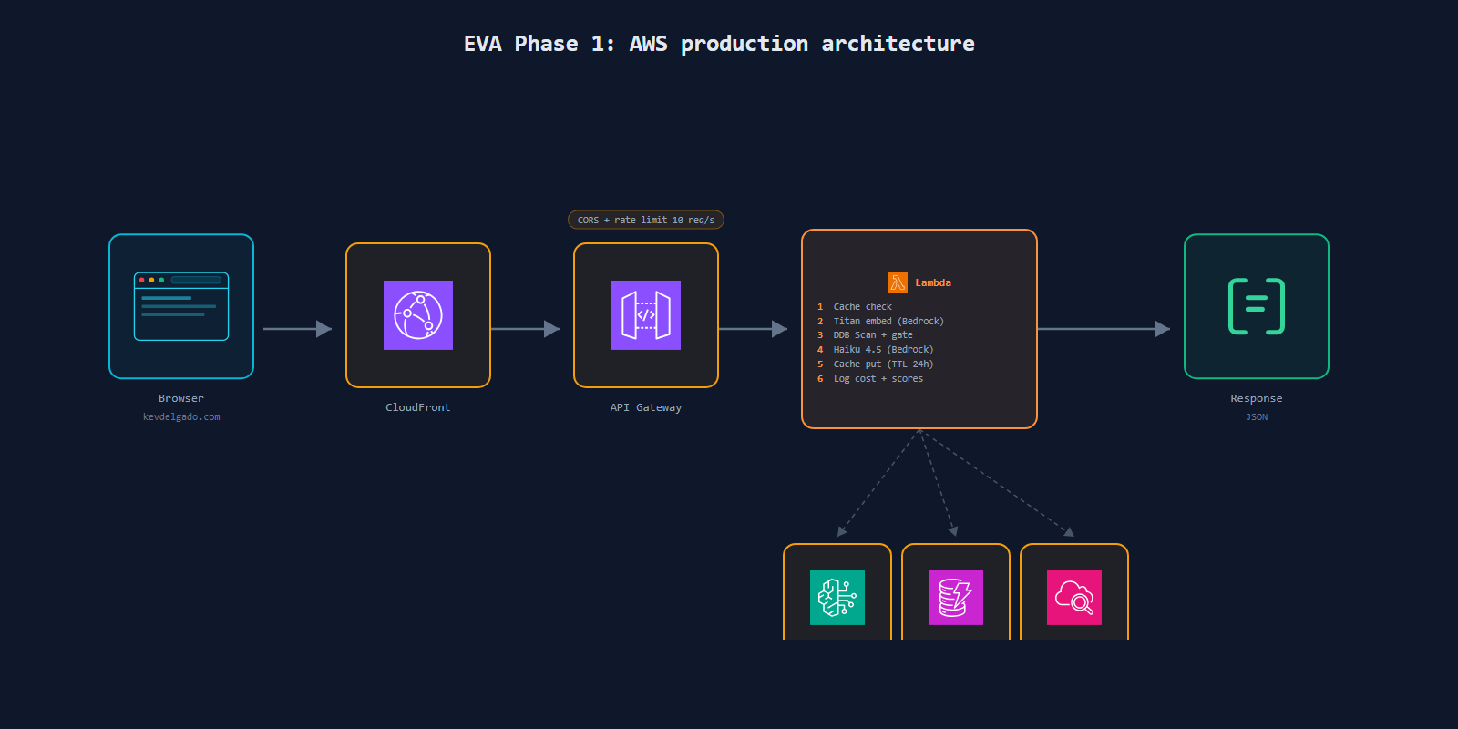Click the "Response" label

click(x=1257, y=398)
